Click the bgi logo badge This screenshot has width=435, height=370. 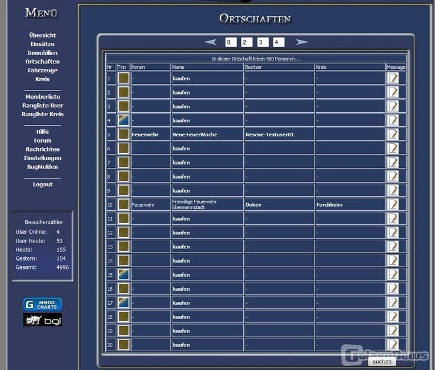(x=42, y=320)
